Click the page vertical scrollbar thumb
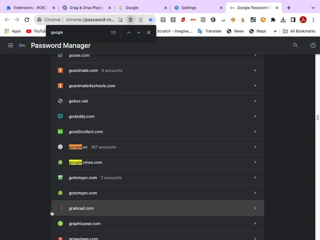This screenshot has height=240, width=320. pos(317,117)
